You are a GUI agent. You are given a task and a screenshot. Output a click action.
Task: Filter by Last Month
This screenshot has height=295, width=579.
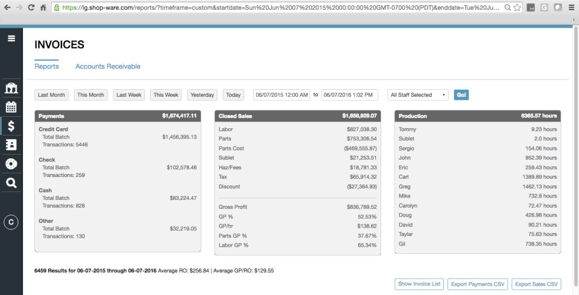pyautogui.click(x=51, y=95)
